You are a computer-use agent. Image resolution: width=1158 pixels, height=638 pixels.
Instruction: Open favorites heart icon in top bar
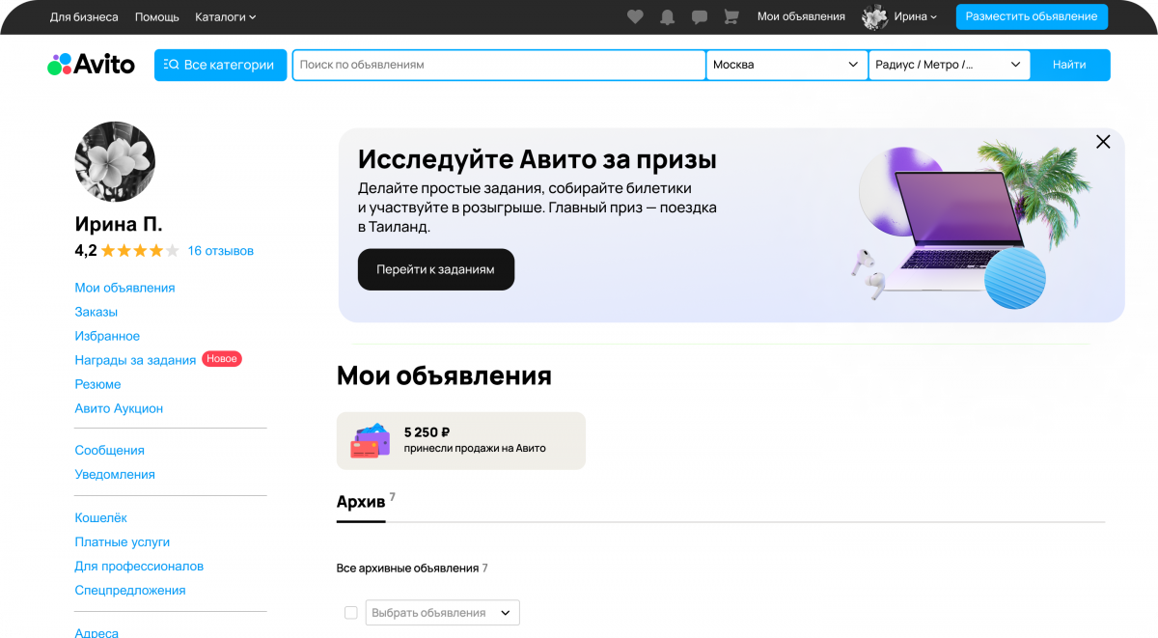tap(635, 16)
